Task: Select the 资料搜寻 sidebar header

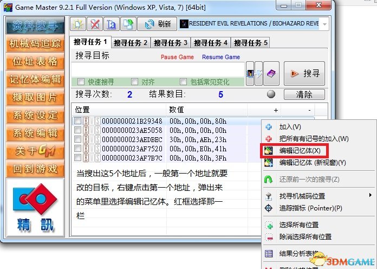Action: point(35,25)
